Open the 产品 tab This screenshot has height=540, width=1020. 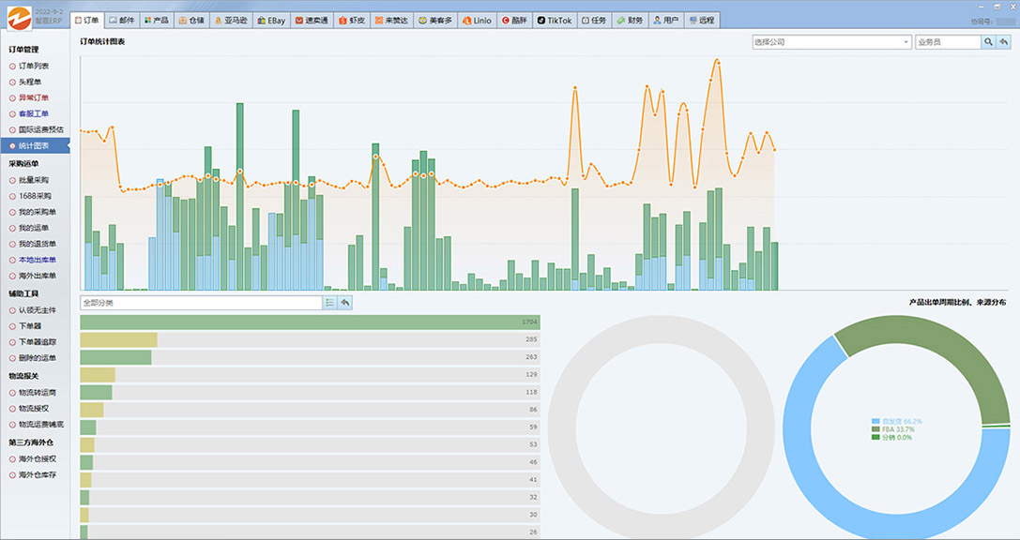(156, 21)
